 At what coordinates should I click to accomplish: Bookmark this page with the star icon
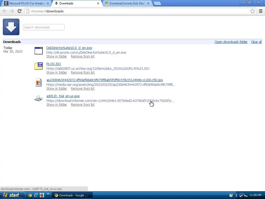coord(252,11)
